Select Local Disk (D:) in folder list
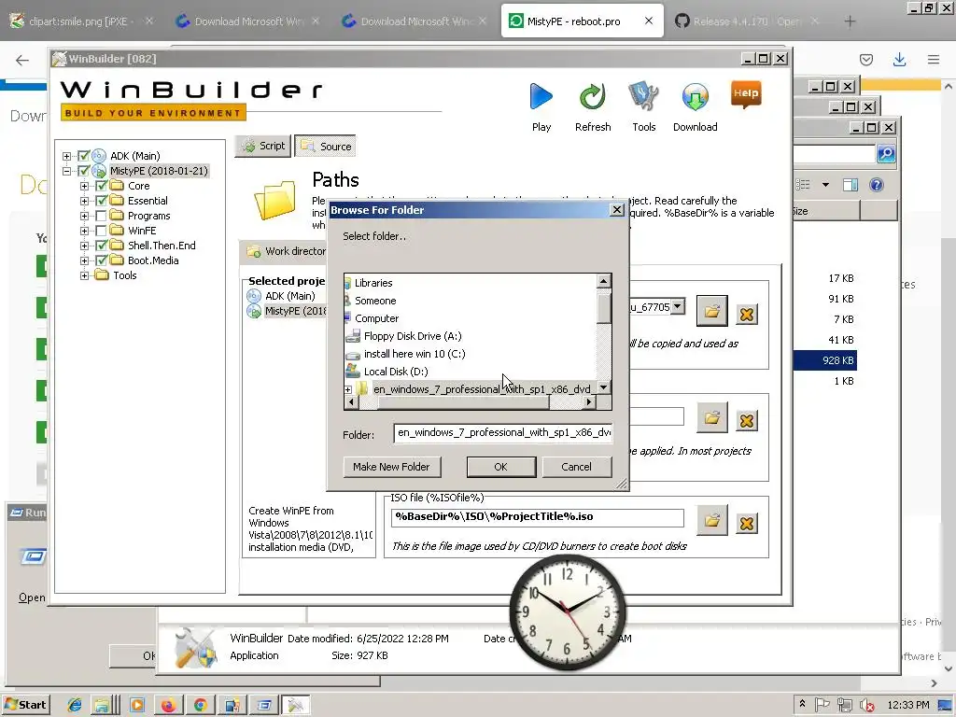 [x=396, y=372]
